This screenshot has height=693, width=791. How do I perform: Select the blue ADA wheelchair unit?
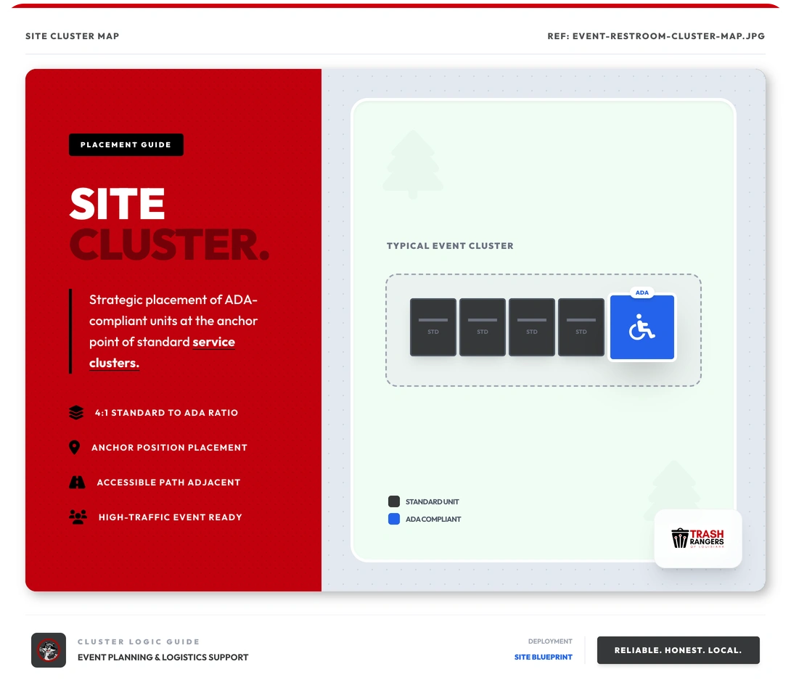[642, 327]
